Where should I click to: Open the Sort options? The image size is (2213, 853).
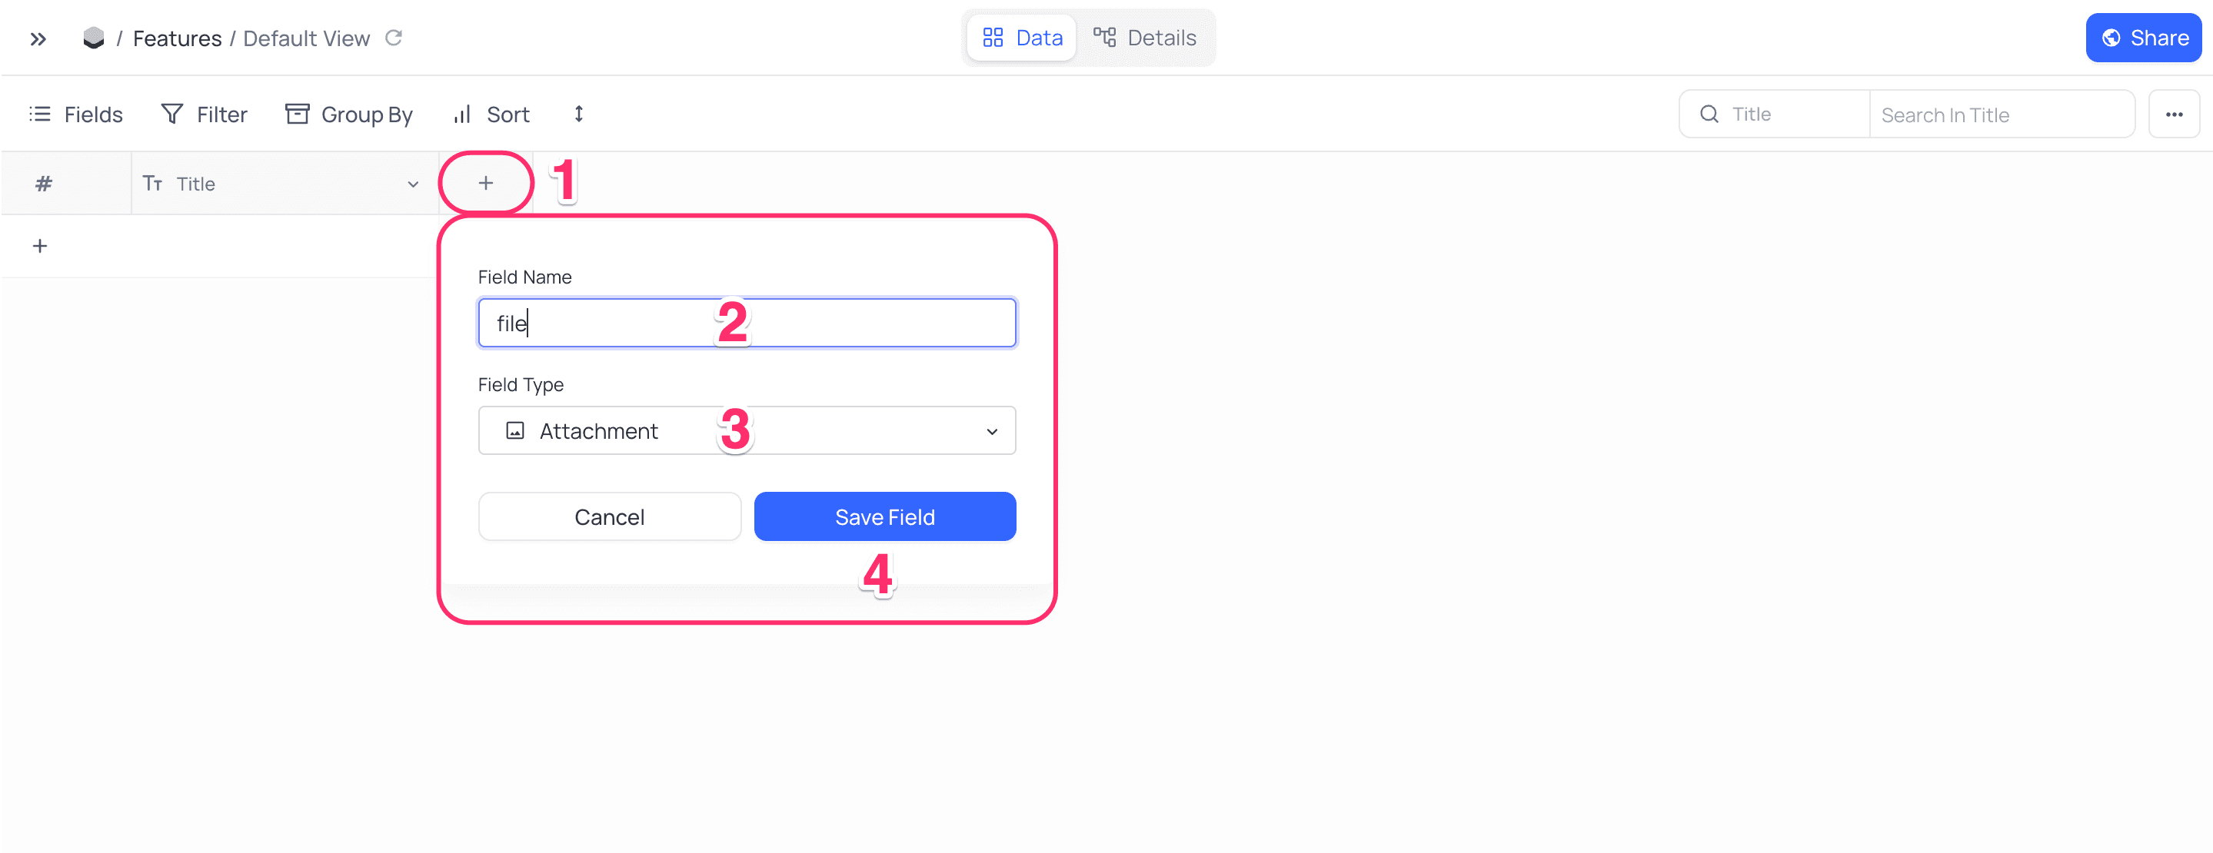point(491,115)
